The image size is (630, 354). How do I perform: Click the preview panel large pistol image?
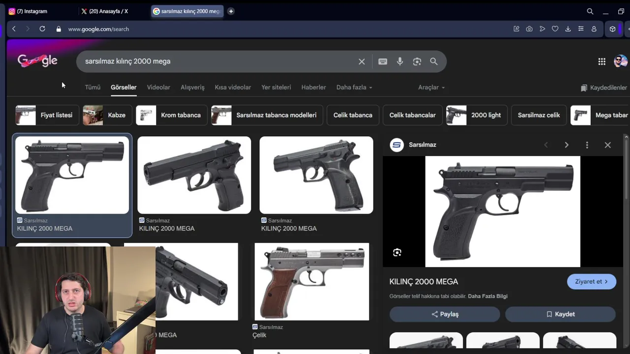click(x=503, y=211)
